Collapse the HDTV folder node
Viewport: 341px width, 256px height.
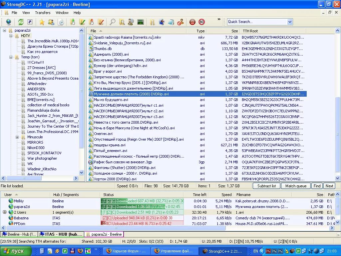(11, 36)
